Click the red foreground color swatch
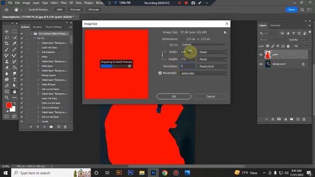The height and width of the screenshot is (177, 315). point(9,105)
